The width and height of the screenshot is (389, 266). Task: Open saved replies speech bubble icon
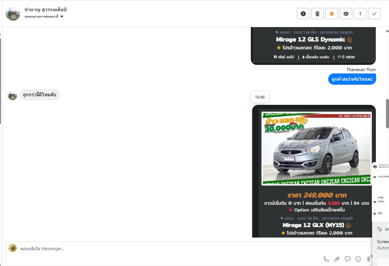tap(347, 259)
